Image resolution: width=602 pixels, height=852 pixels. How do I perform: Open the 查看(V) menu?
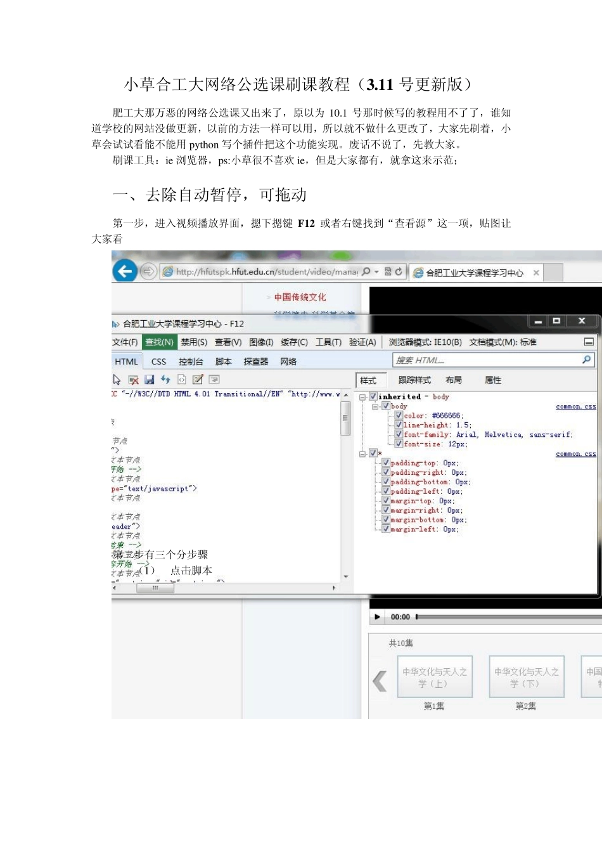pos(228,342)
